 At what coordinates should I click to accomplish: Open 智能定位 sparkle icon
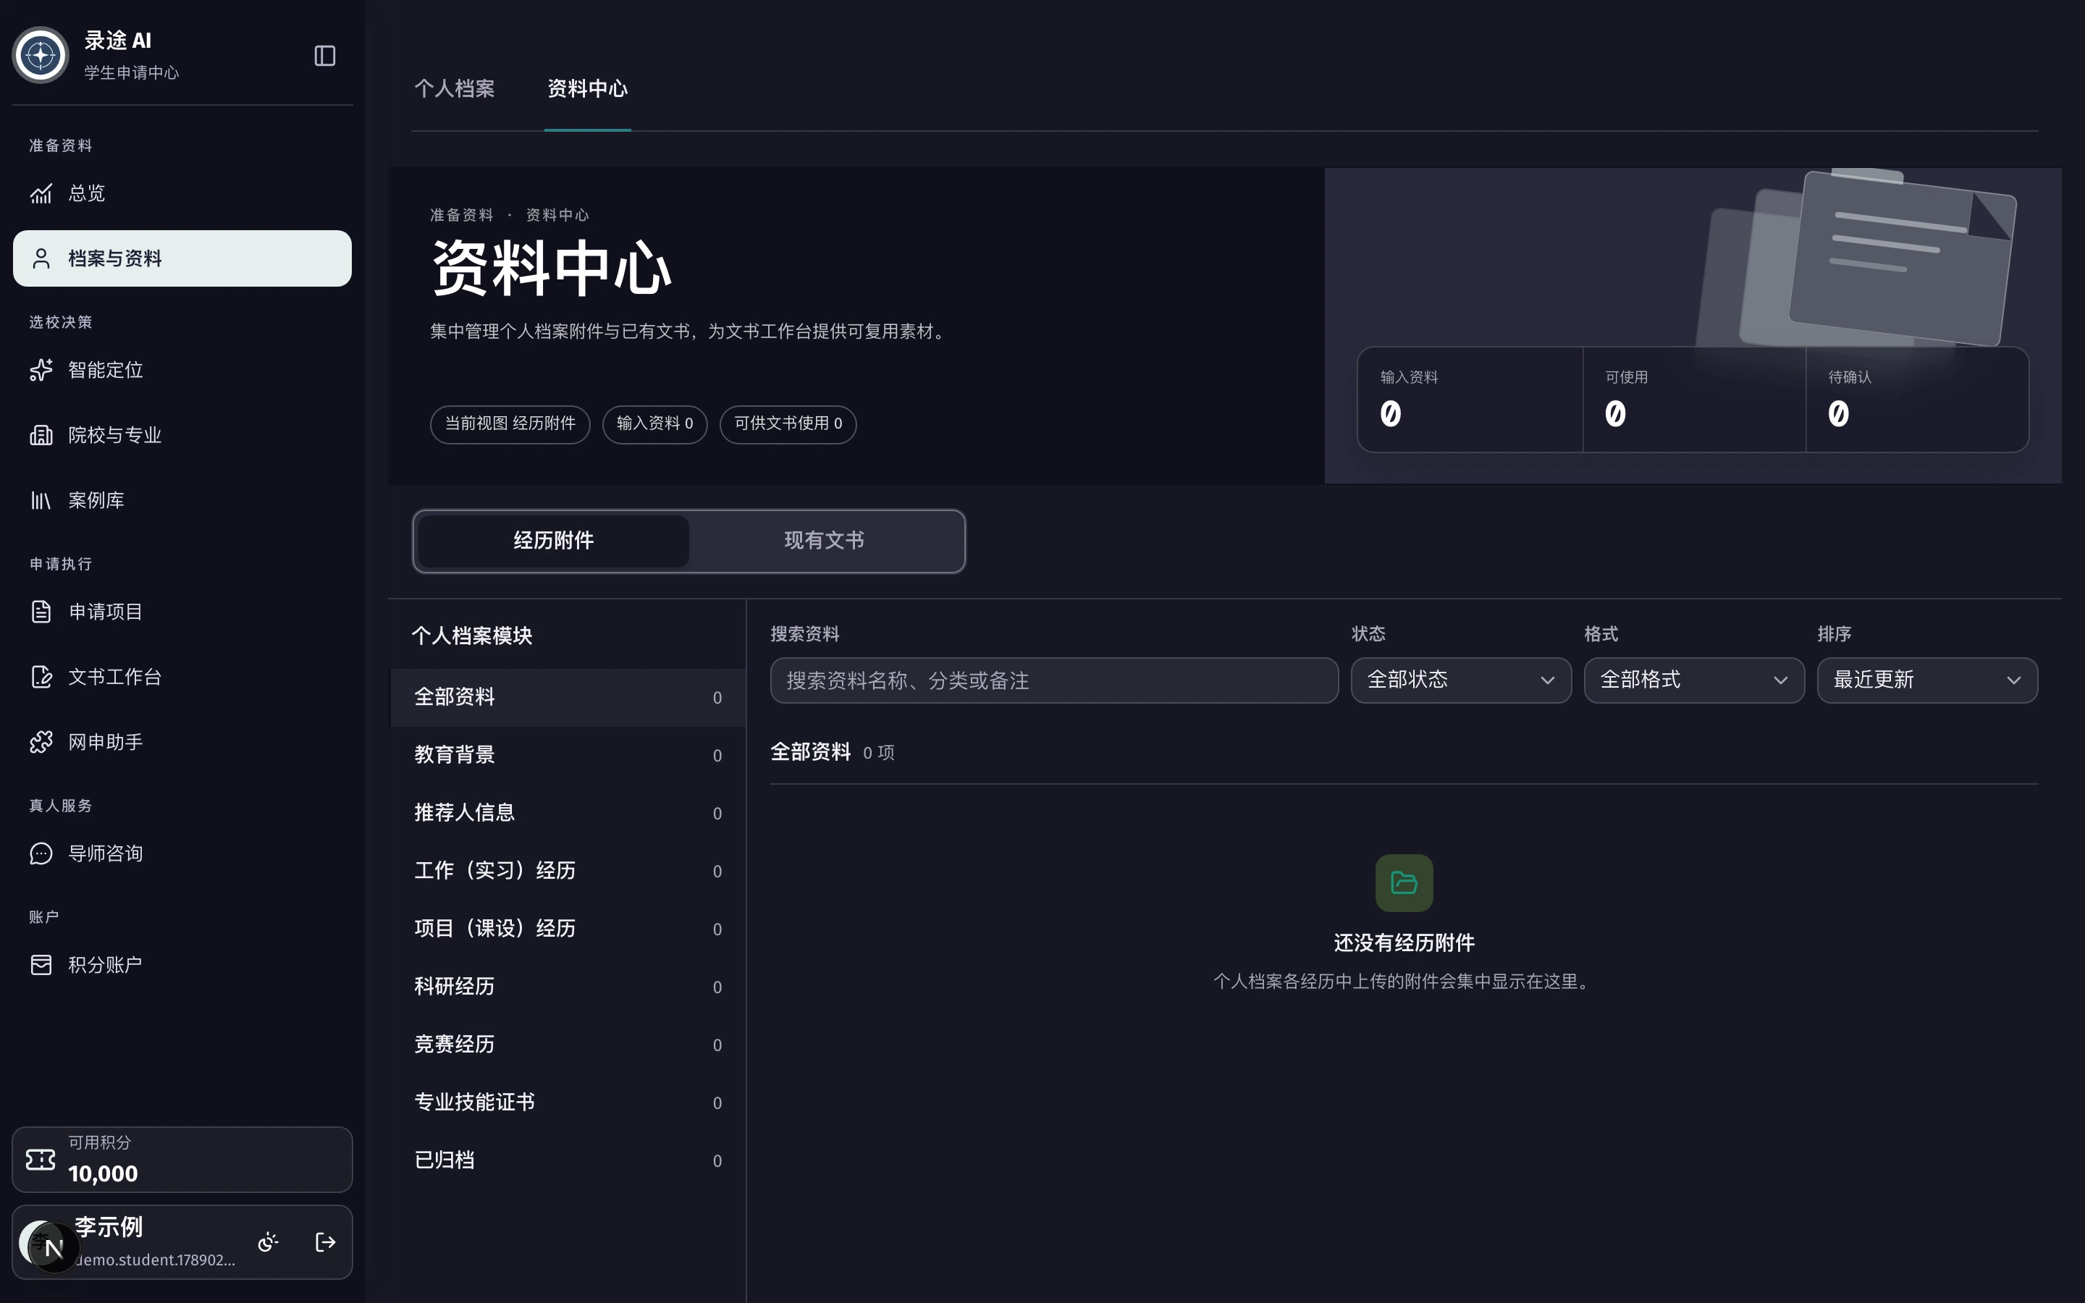tap(41, 370)
